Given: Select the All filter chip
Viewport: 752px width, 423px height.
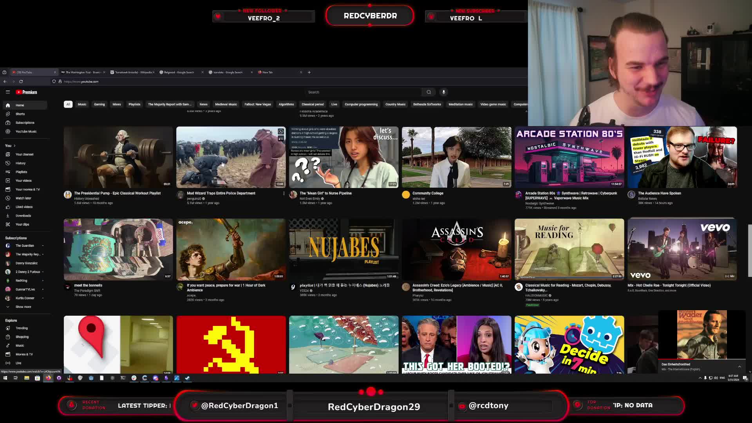Looking at the screenshot, I should point(68,104).
